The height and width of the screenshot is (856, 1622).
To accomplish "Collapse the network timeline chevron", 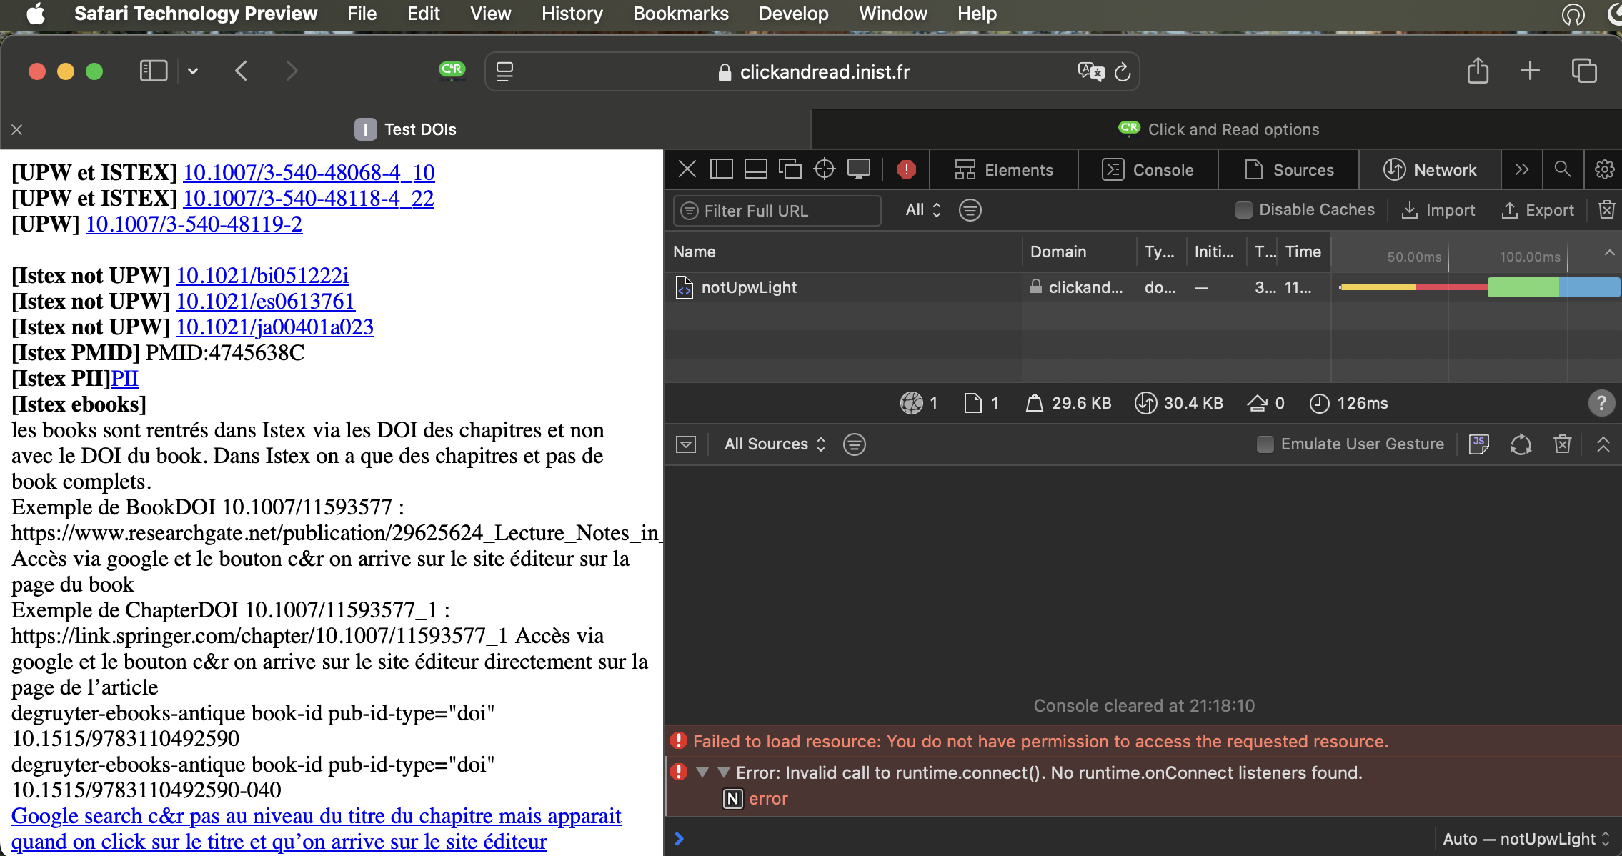I will coord(1609,252).
